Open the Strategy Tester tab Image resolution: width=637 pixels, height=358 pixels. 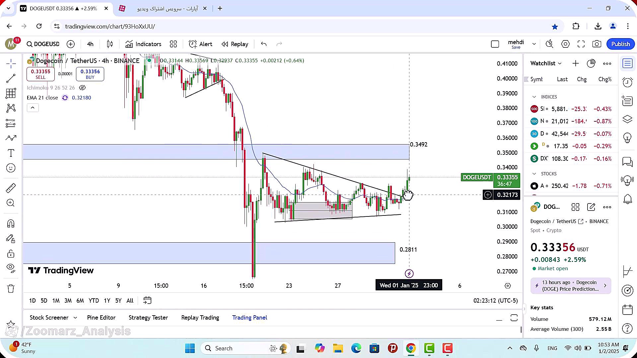(x=148, y=318)
